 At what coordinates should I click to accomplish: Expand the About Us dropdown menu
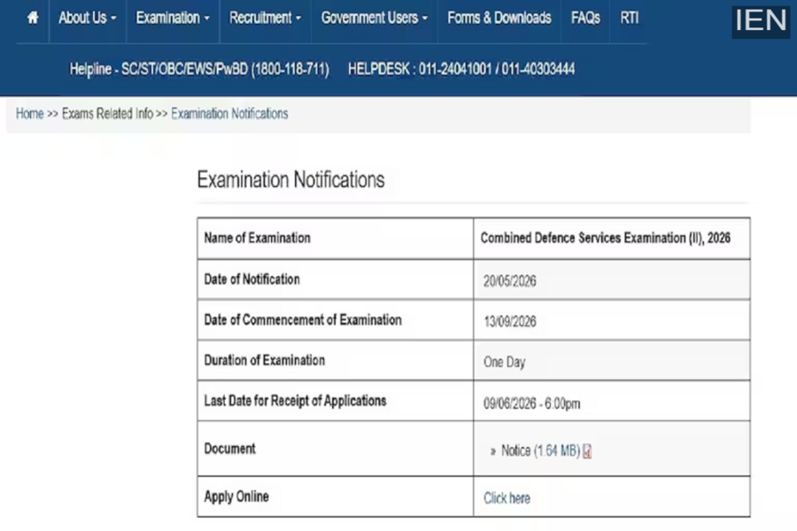[x=88, y=19]
